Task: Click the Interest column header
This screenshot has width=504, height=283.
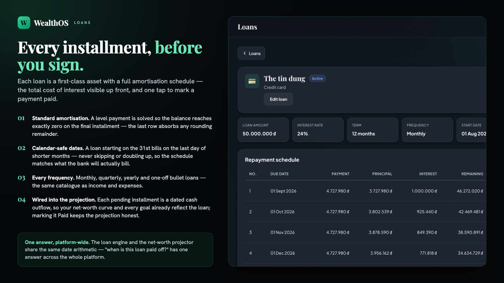Action: click(428, 174)
